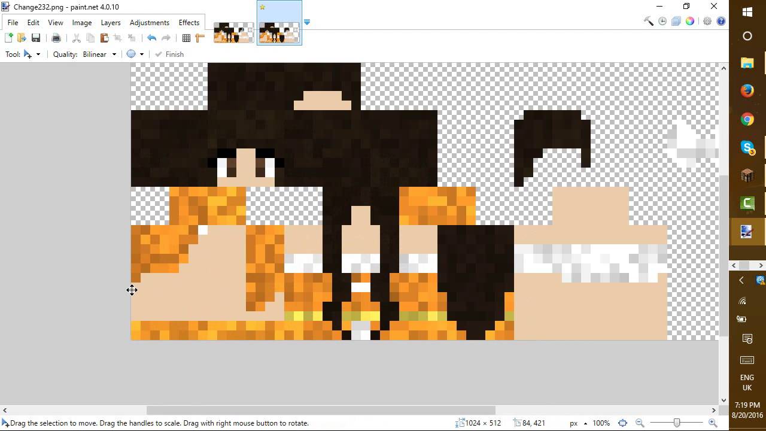The height and width of the screenshot is (431, 766).
Task: Open the Layers menu
Action: [111, 22]
